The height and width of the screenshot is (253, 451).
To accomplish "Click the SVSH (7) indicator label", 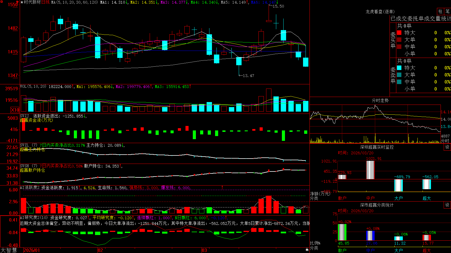I will click(x=28, y=166).
